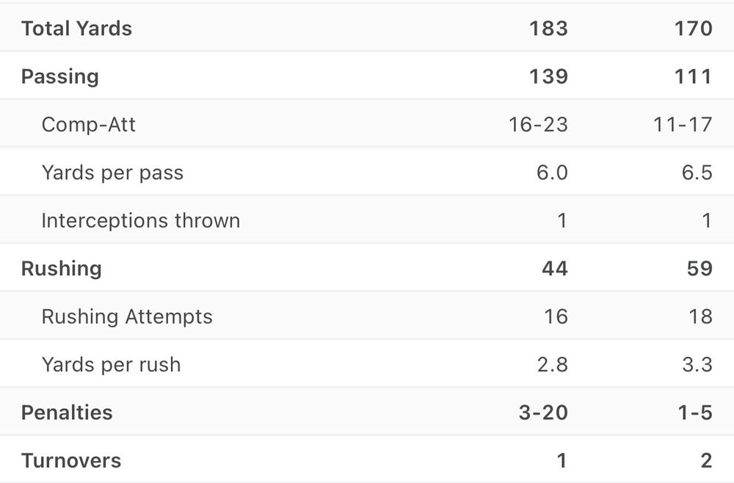Click the 16-23 completions value

(538, 124)
